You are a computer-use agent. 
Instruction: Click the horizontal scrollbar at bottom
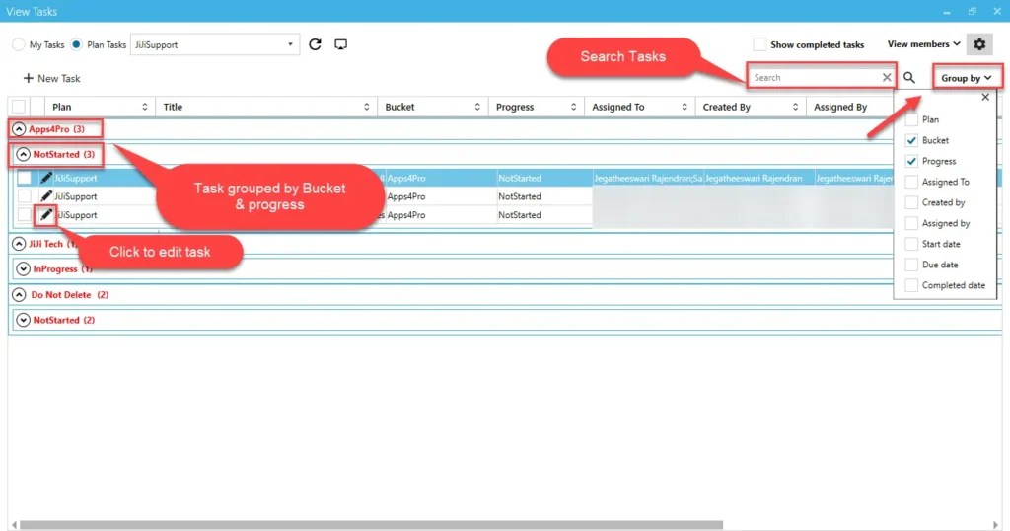371,525
